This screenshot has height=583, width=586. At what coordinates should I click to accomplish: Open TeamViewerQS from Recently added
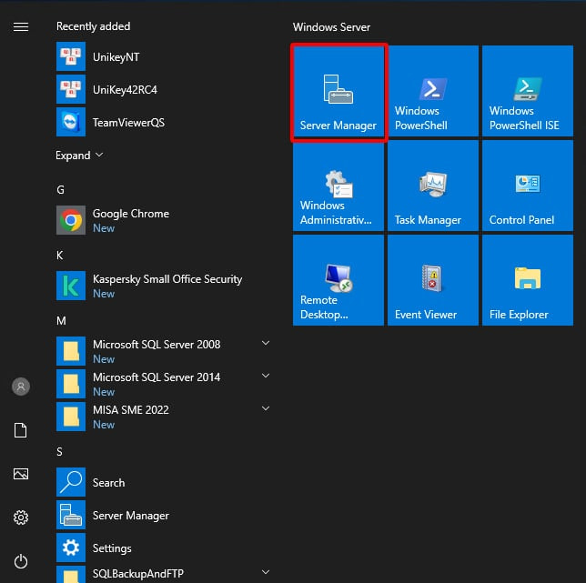[165, 123]
